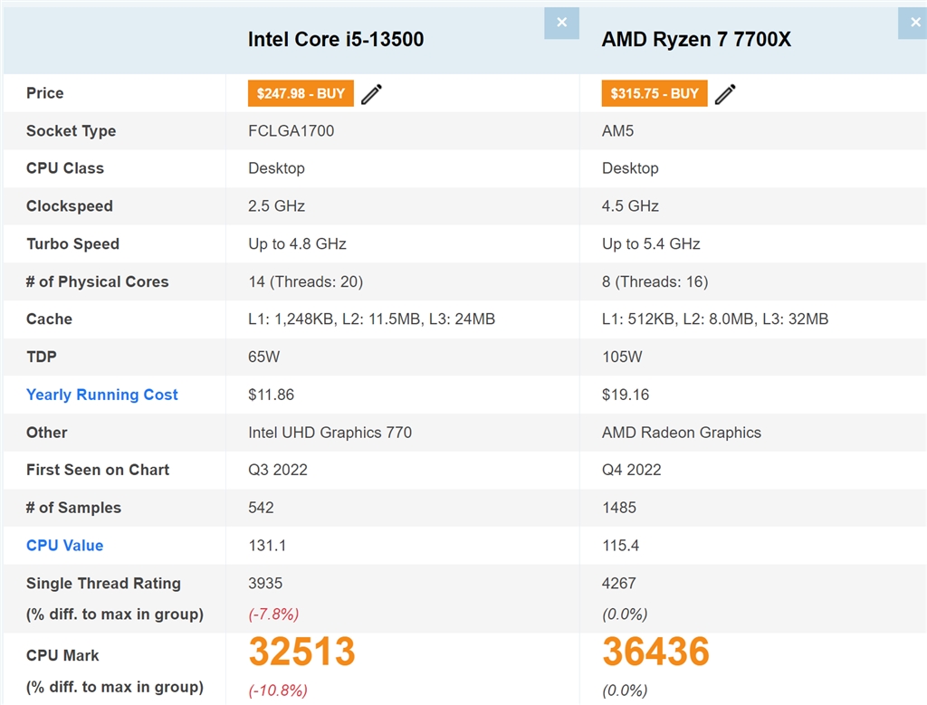
Task: Click the Intel UHD Graphics 770 text
Action: [x=330, y=433]
